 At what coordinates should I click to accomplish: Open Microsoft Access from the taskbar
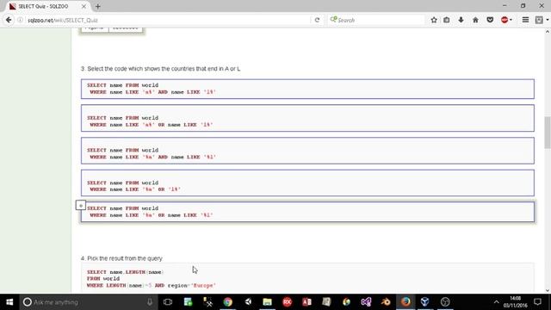coord(306,302)
